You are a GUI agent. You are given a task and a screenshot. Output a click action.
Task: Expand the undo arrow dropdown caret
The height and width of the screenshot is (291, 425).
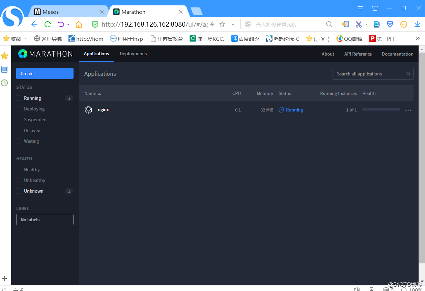coord(68,25)
